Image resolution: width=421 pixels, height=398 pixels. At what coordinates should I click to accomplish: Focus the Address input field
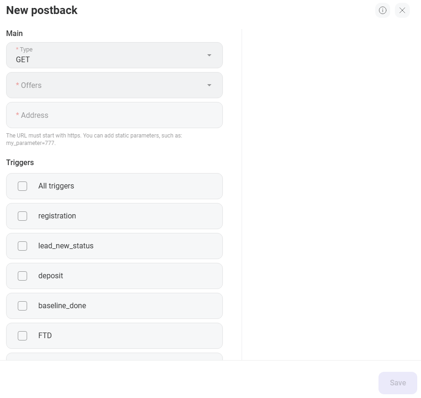114,115
